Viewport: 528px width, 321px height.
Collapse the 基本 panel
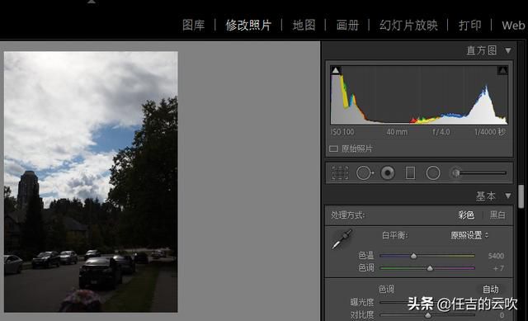pos(508,196)
